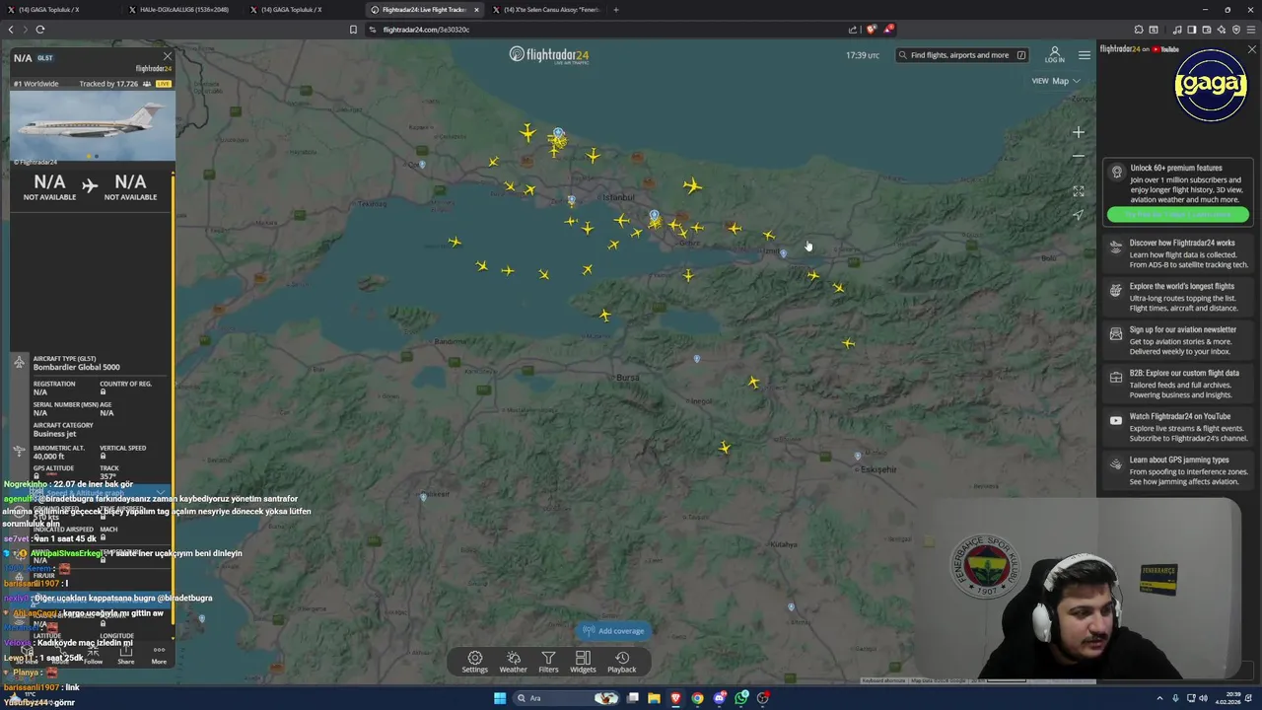
Task: Open the Widgets menu
Action: point(583,662)
